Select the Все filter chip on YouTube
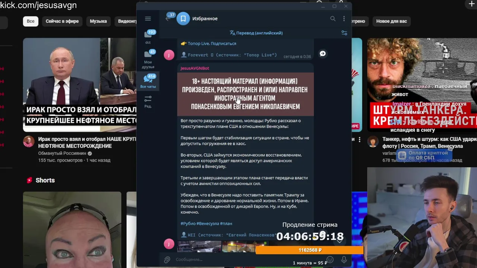The width and height of the screenshot is (477, 268). (31, 21)
